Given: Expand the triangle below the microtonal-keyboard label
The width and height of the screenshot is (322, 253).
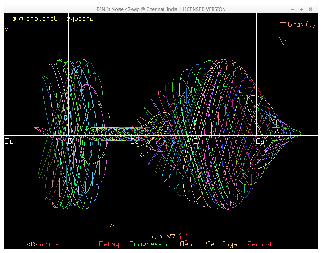Looking at the screenshot, I should (7, 29).
